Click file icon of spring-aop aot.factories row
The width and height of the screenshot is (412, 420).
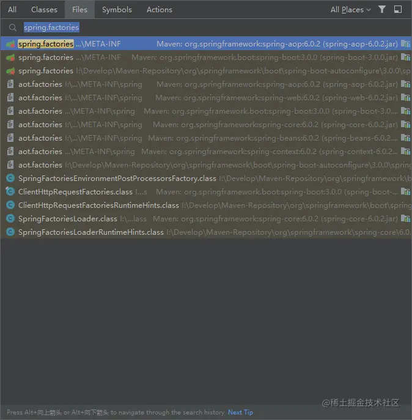[10, 84]
